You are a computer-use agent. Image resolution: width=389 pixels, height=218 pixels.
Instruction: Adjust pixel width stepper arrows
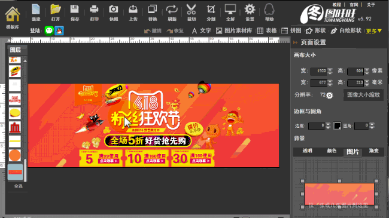[x=330, y=71]
